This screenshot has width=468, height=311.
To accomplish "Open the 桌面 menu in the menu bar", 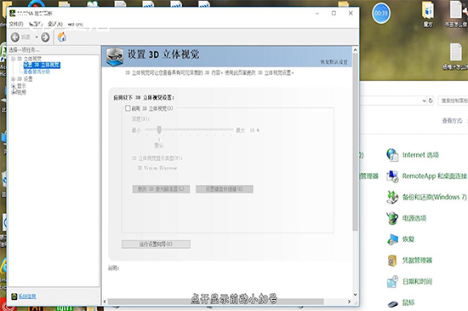I will 55,24.
